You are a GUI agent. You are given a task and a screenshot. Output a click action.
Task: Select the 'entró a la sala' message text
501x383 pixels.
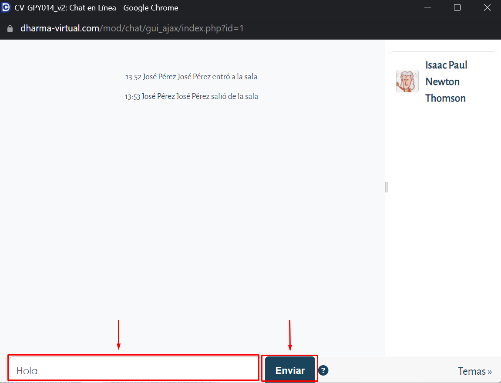click(234, 77)
